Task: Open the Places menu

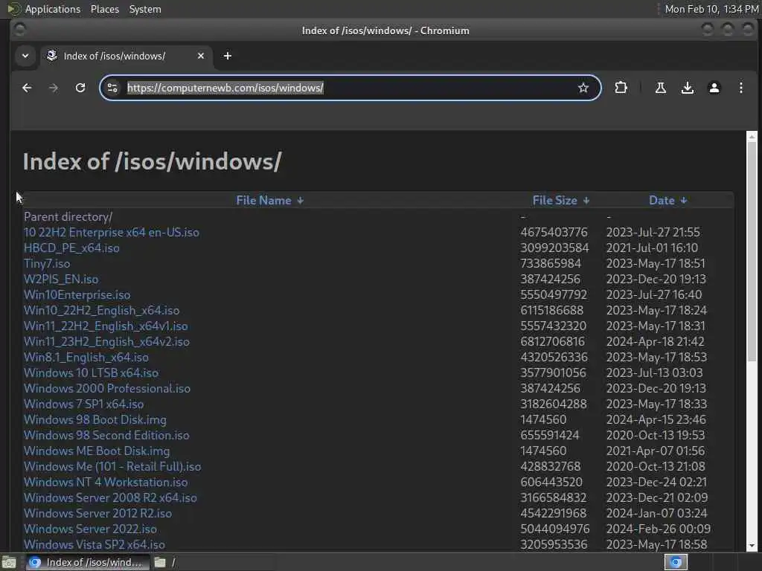Action: pos(104,9)
